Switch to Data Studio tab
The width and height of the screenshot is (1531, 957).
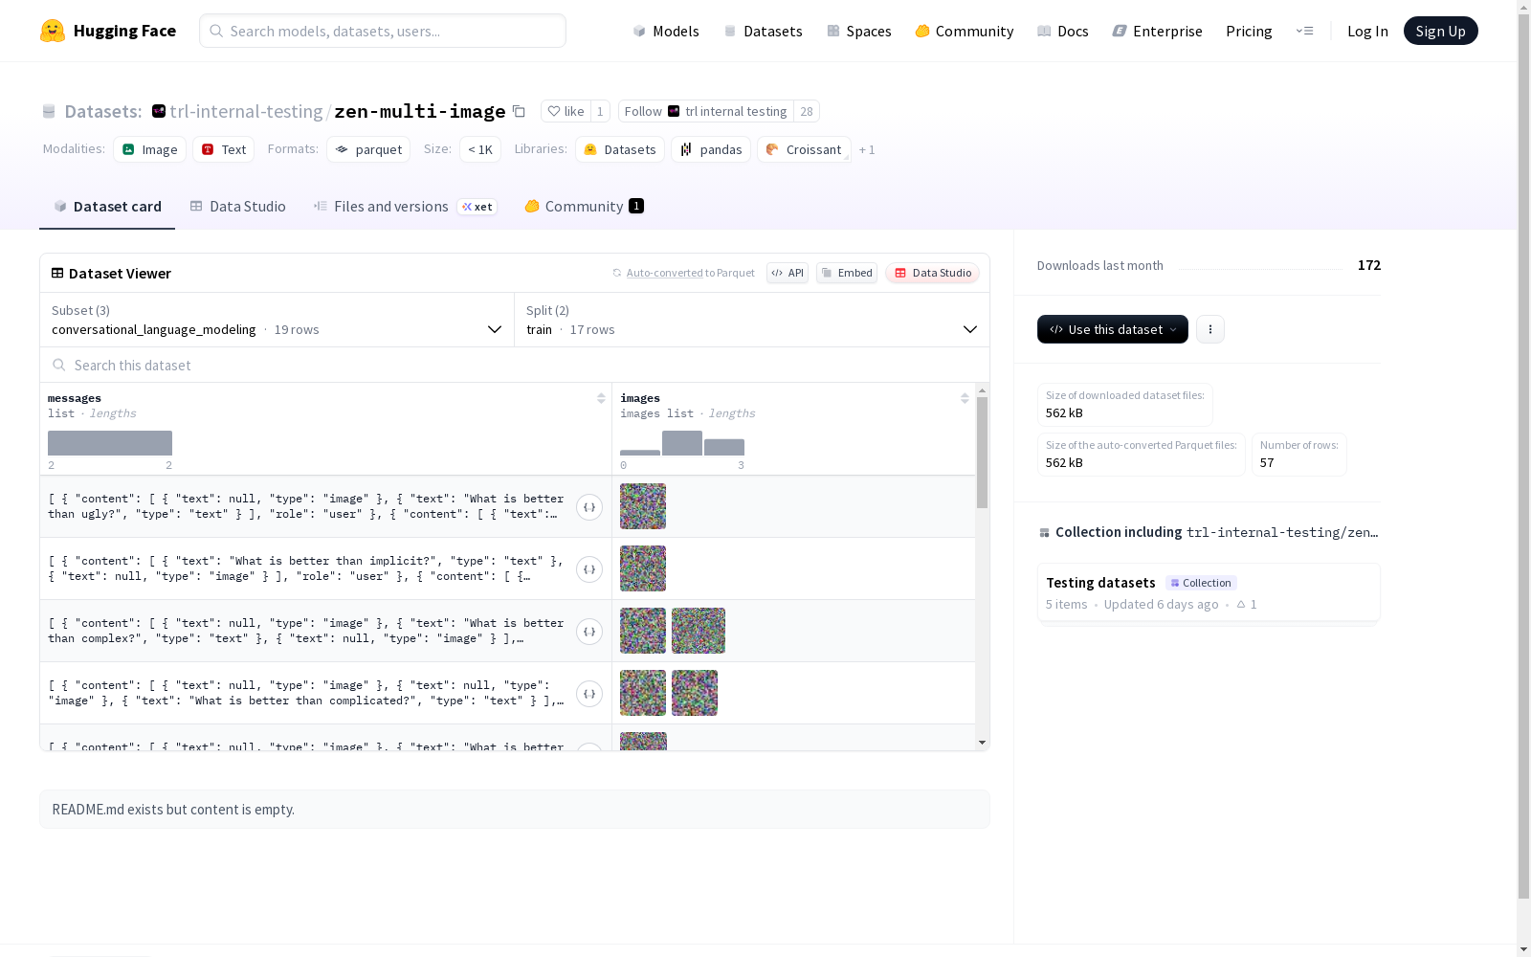pos(237,207)
